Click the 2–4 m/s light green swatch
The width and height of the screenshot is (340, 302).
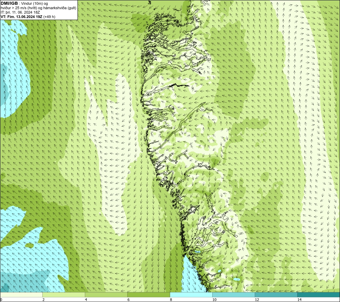pyautogui.click(x=64, y=295)
